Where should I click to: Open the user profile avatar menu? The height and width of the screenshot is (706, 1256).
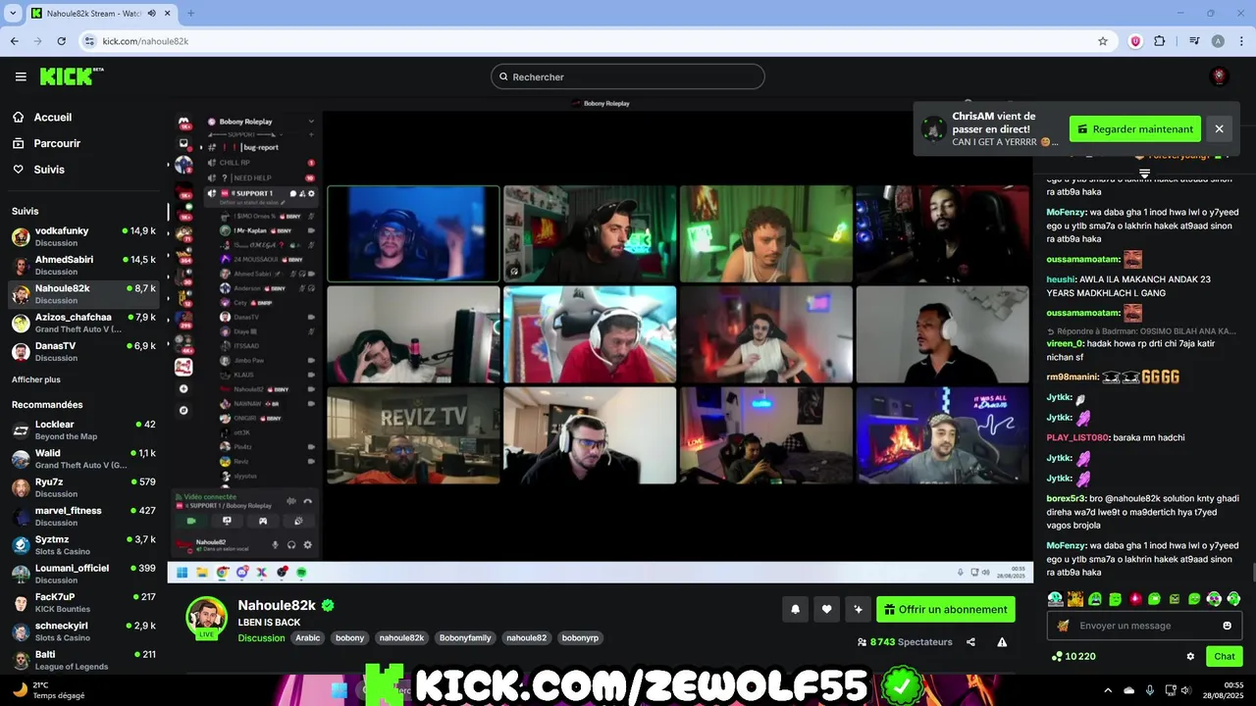[x=1220, y=76]
